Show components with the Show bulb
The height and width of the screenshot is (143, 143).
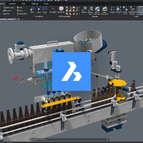pos(20,11)
